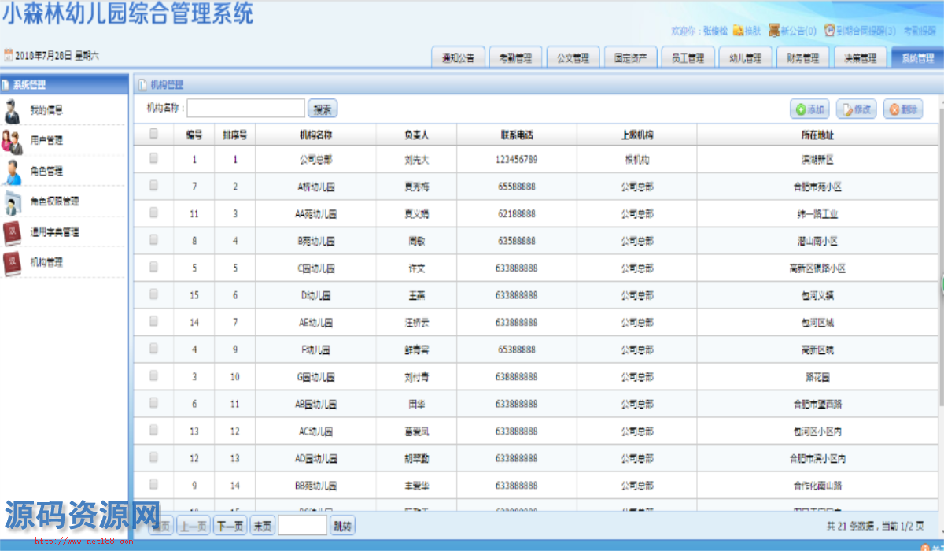Select the 角色管理 sidebar item
Screen dimensions: 944x551
coord(46,171)
